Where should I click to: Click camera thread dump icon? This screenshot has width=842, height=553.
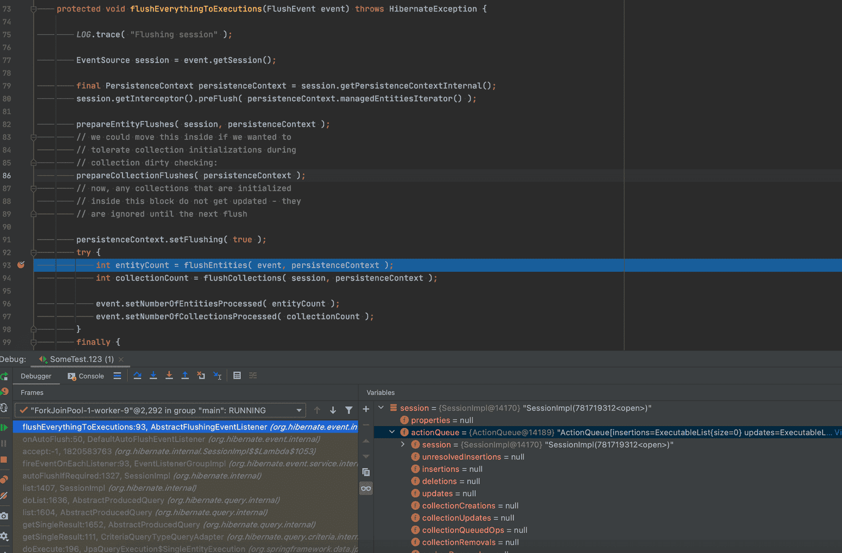[4, 516]
